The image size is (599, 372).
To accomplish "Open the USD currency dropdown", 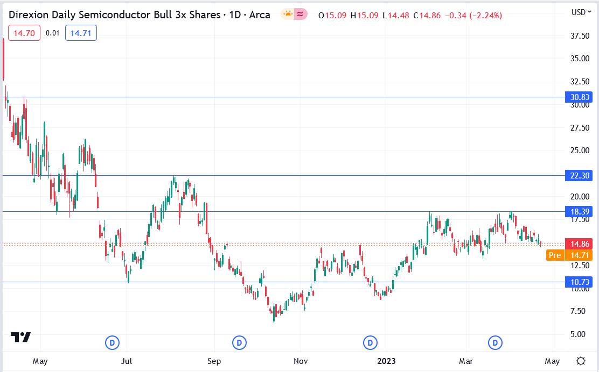I will [x=581, y=12].
